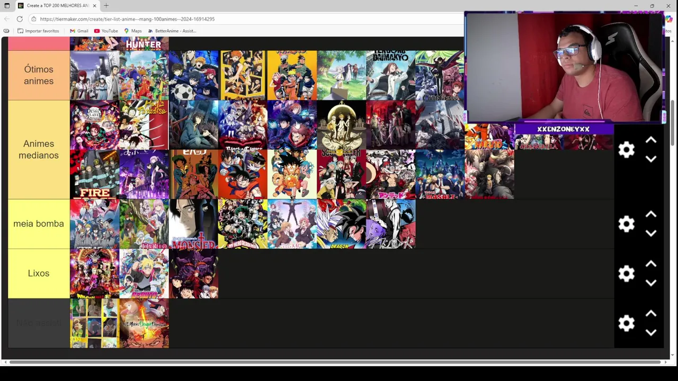
Task: Select the Dragon Ball Z Goku and Vegeta thumbnail
Action: pos(243,175)
